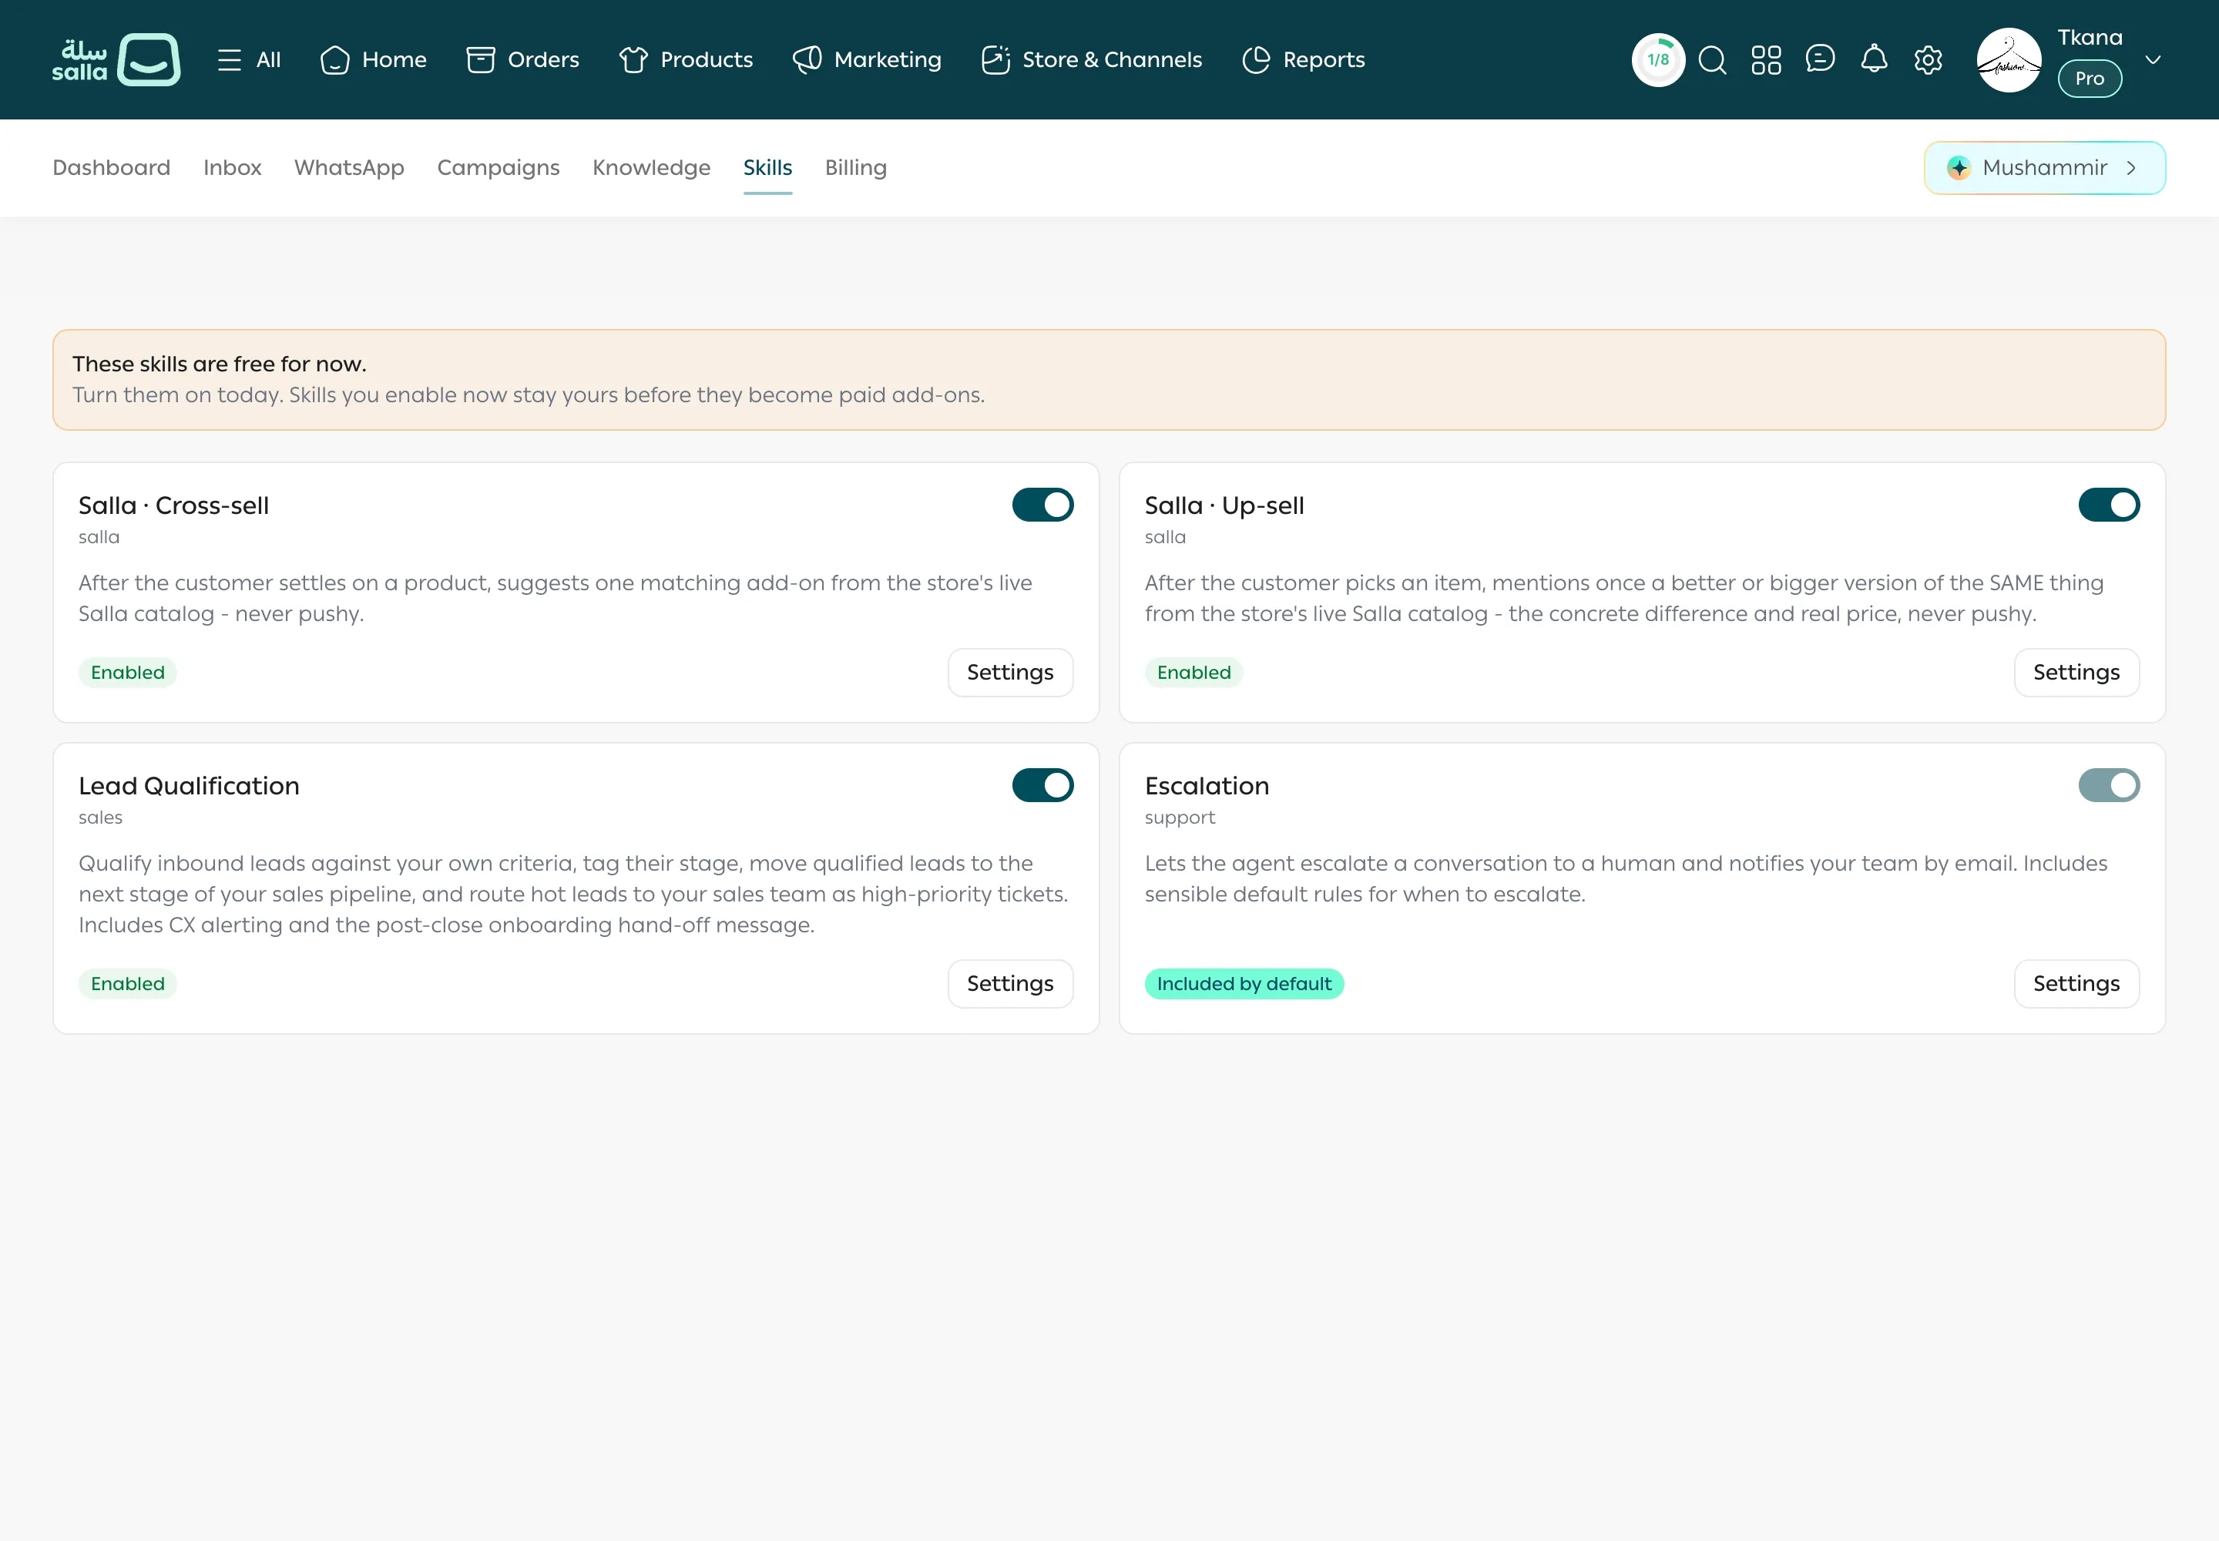Click the Tkana store avatar
Viewport: 2219px width, 1541px height.
[x=2009, y=60]
